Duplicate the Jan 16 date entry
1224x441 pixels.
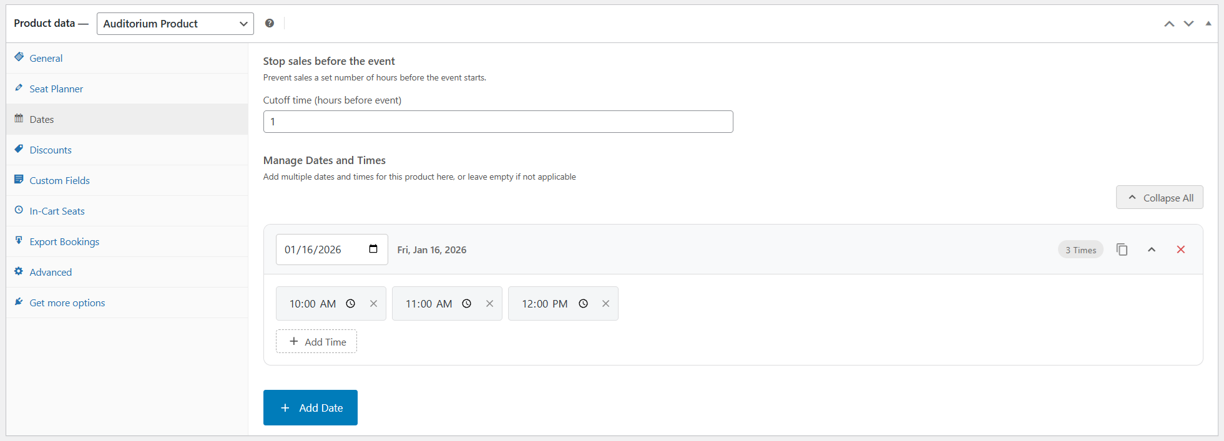tap(1122, 250)
